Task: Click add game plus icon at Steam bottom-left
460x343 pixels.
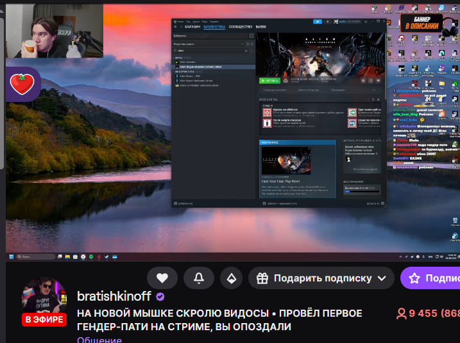Action: (x=175, y=203)
